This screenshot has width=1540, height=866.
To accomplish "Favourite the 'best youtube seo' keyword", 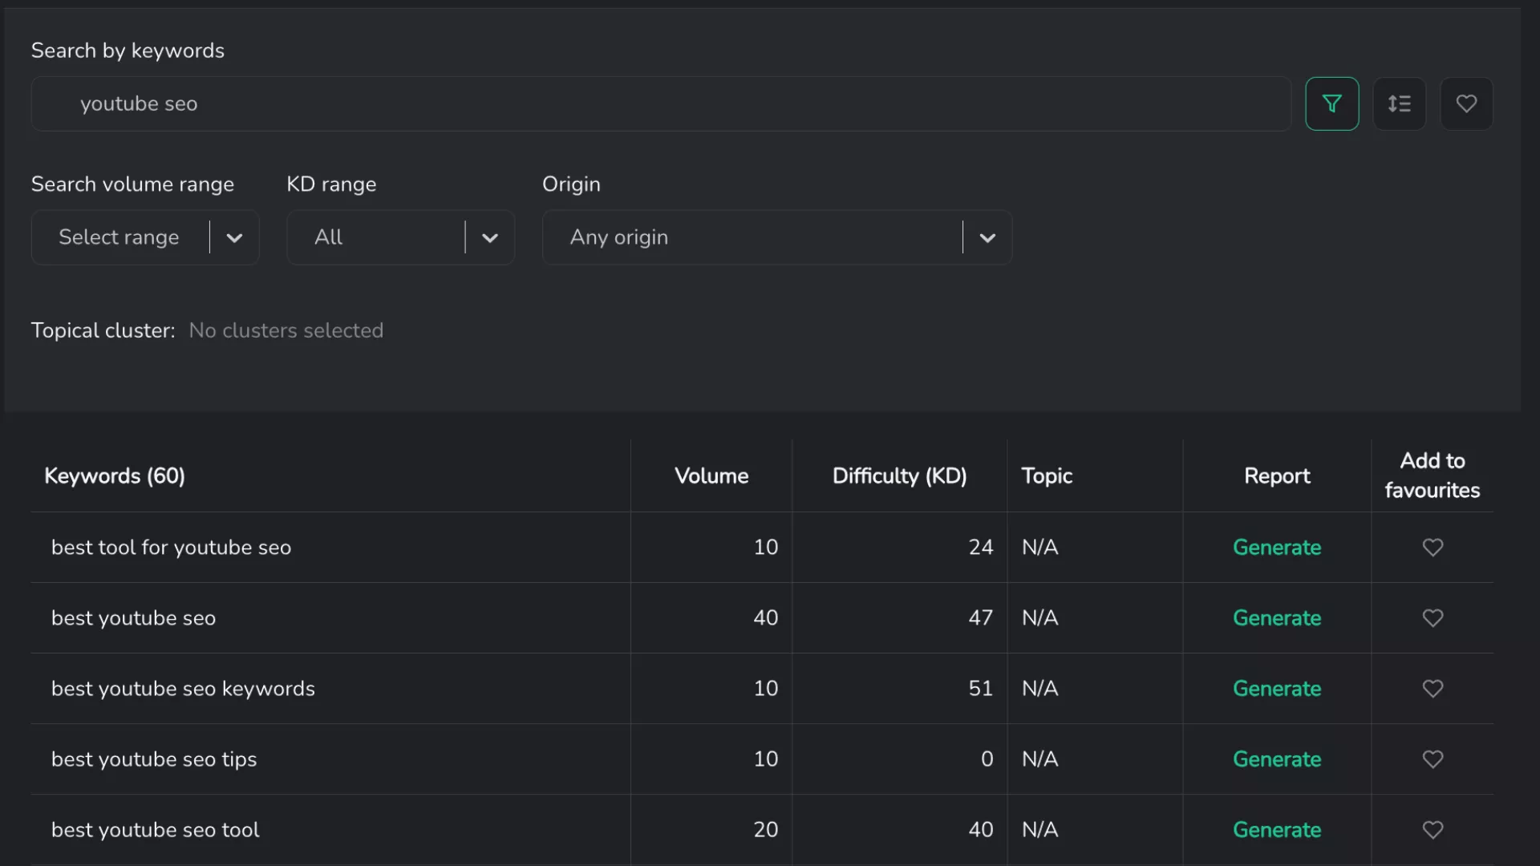I will 1433,618.
